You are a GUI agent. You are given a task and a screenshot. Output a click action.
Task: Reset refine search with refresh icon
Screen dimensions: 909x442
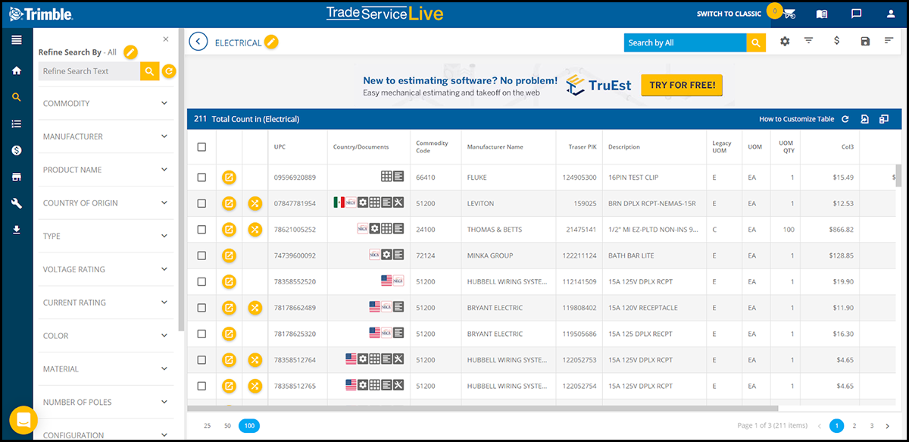click(x=169, y=71)
